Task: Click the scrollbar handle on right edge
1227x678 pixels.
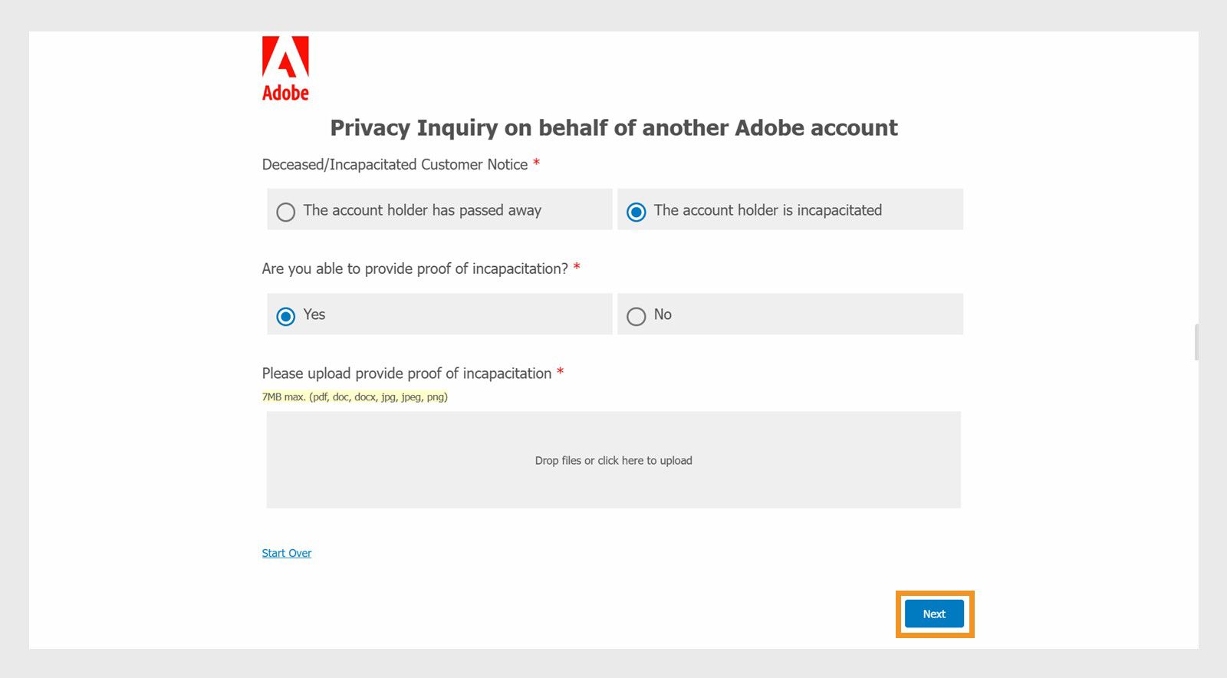Action: 1196,342
